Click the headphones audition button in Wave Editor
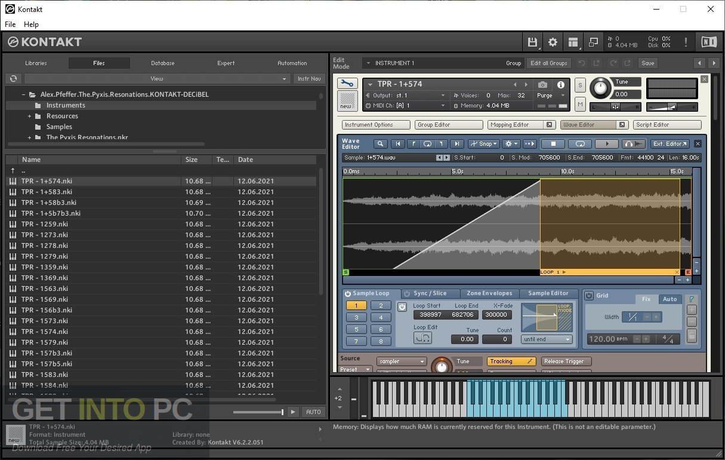The height and width of the screenshot is (460, 725). [x=634, y=143]
